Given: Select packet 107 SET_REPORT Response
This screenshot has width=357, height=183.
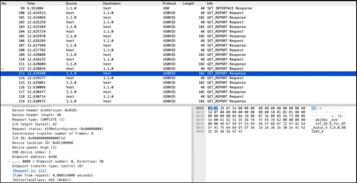Looking at the screenshot, I should tap(178, 45).
